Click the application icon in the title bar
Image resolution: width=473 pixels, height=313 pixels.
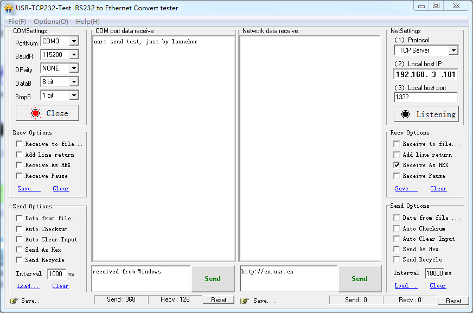point(9,8)
